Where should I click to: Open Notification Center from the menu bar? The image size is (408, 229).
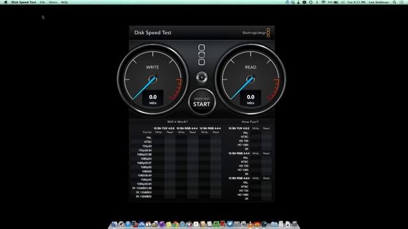click(x=402, y=2)
